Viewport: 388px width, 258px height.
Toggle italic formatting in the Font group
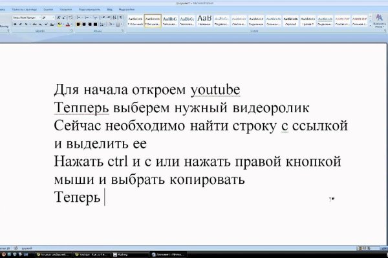point(19,24)
